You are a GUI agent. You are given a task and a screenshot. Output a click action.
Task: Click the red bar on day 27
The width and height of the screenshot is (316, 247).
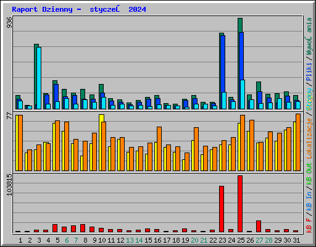[x=259, y=226]
